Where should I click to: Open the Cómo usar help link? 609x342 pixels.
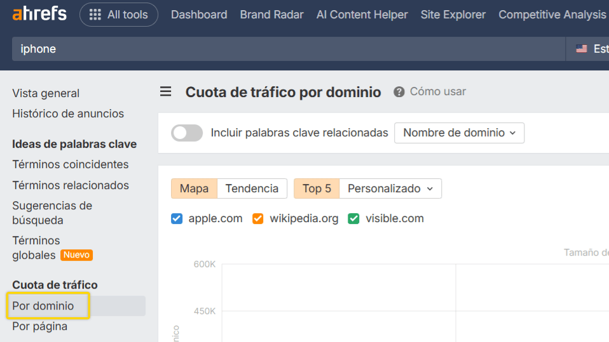tap(438, 91)
